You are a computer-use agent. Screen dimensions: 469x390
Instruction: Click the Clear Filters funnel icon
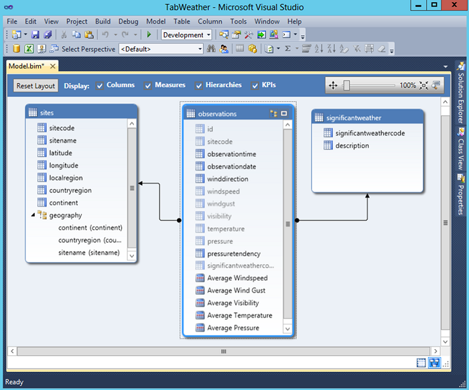click(356, 48)
